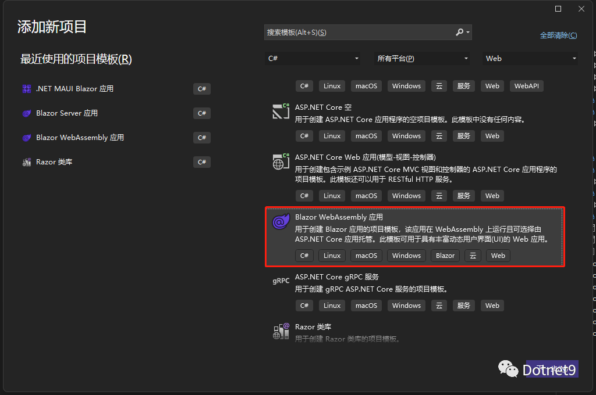
Task: Click the WebAPI tag in top row
Action: 526,86
